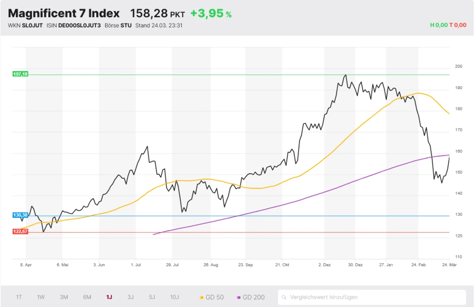Image resolution: width=474 pixels, height=307 pixels.
Task: Toggle the GD 50 moving average line
Action: (x=214, y=297)
